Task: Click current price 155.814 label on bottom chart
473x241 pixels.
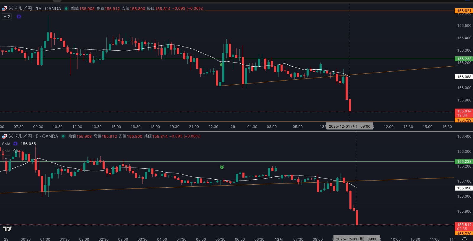Action: pyautogui.click(x=464, y=225)
